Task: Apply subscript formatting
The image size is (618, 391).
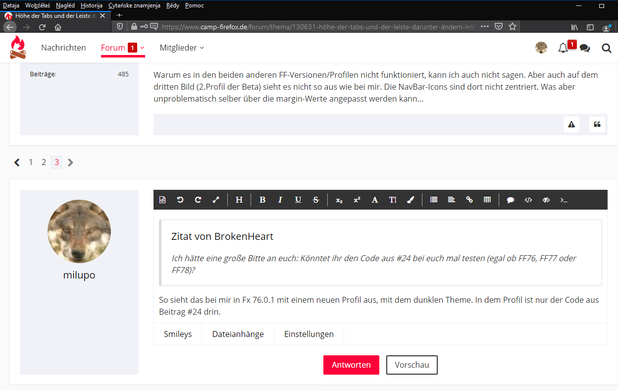Action: (x=339, y=200)
